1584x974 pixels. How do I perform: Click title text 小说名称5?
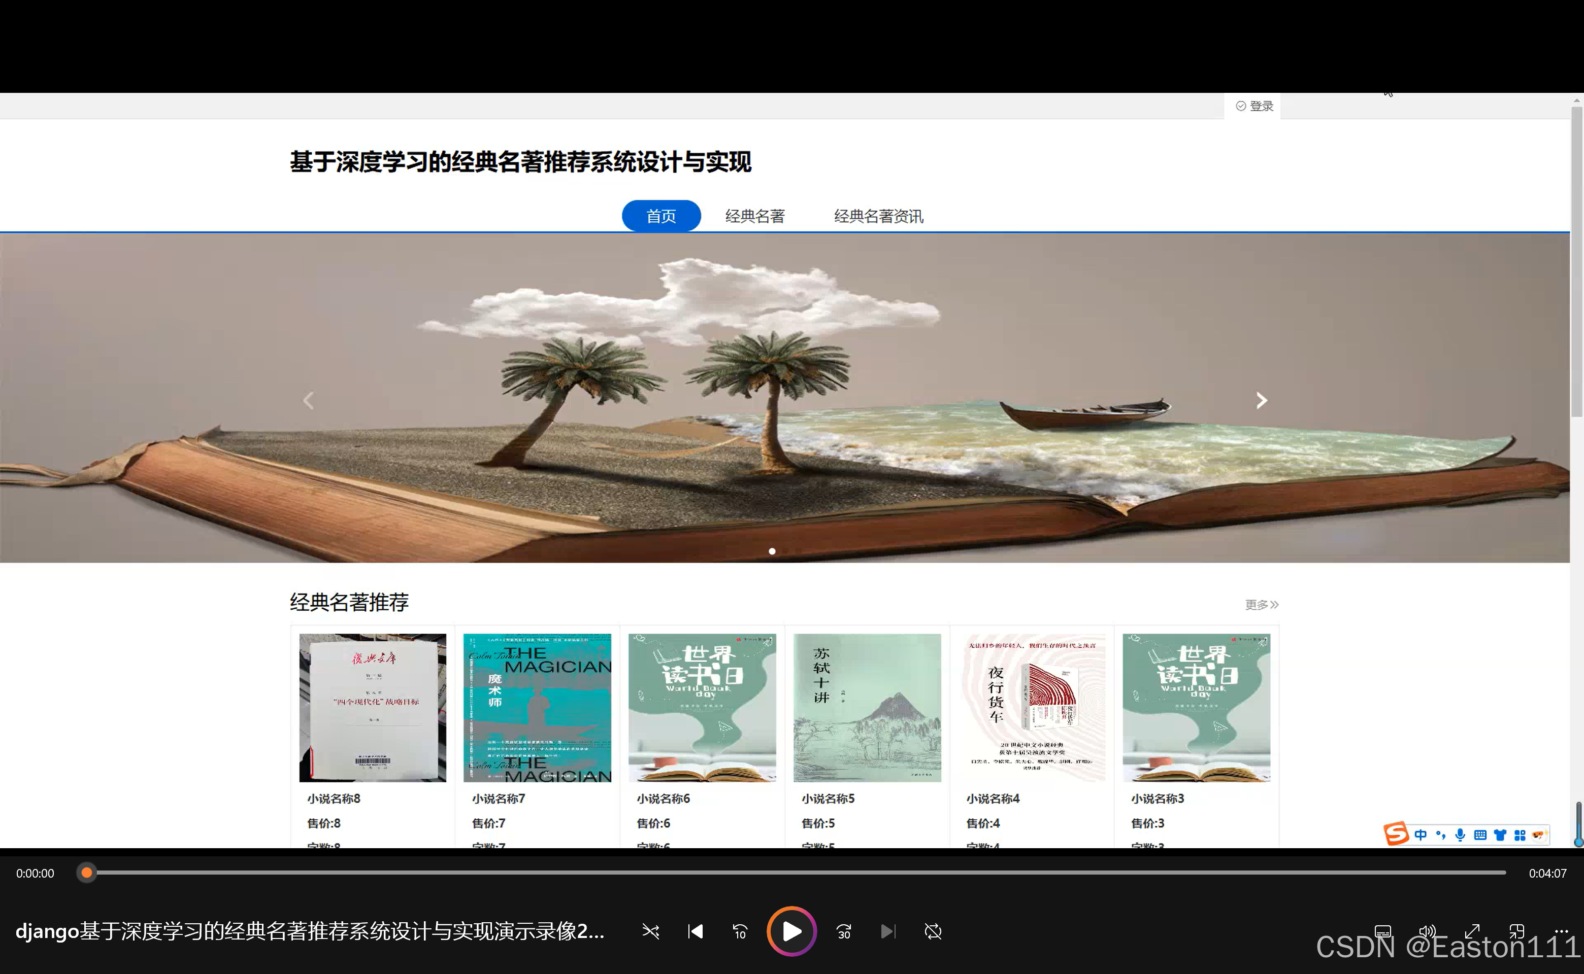(x=829, y=798)
